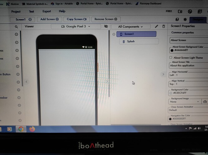
Task: Click the info icon beside the Button component
Action: click(18, 74)
